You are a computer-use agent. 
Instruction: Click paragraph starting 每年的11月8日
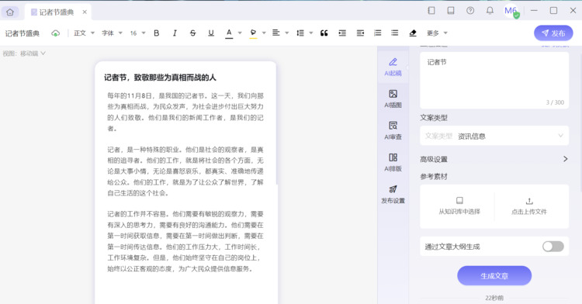(185, 112)
